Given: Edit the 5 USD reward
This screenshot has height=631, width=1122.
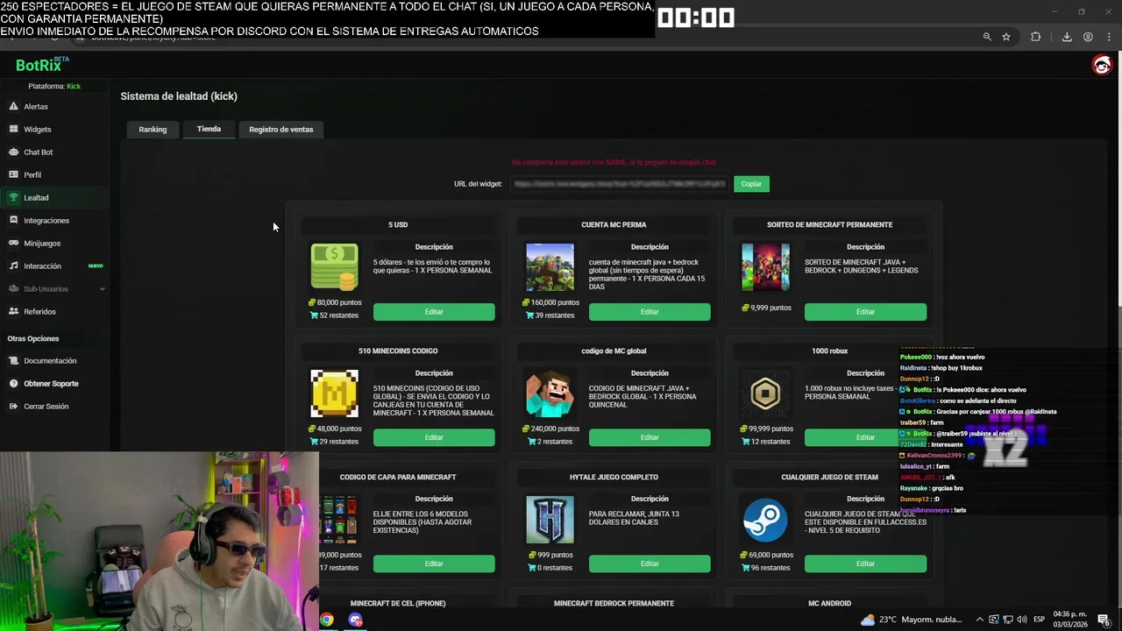Looking at the screenshot, I should tap(434, 312).
